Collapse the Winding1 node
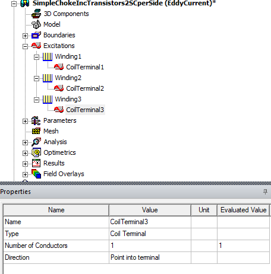 coord(36,57)
